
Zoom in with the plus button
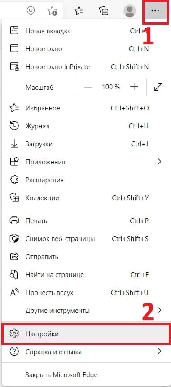[x=134, y=87]
